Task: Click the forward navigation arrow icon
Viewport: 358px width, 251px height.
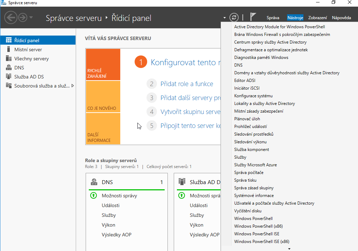Action: (23, 17)
